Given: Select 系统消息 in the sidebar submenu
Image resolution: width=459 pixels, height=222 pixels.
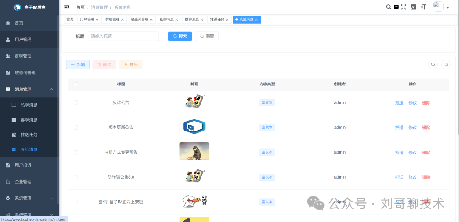Looking at the screenshot, I should [x=29, y=149].
